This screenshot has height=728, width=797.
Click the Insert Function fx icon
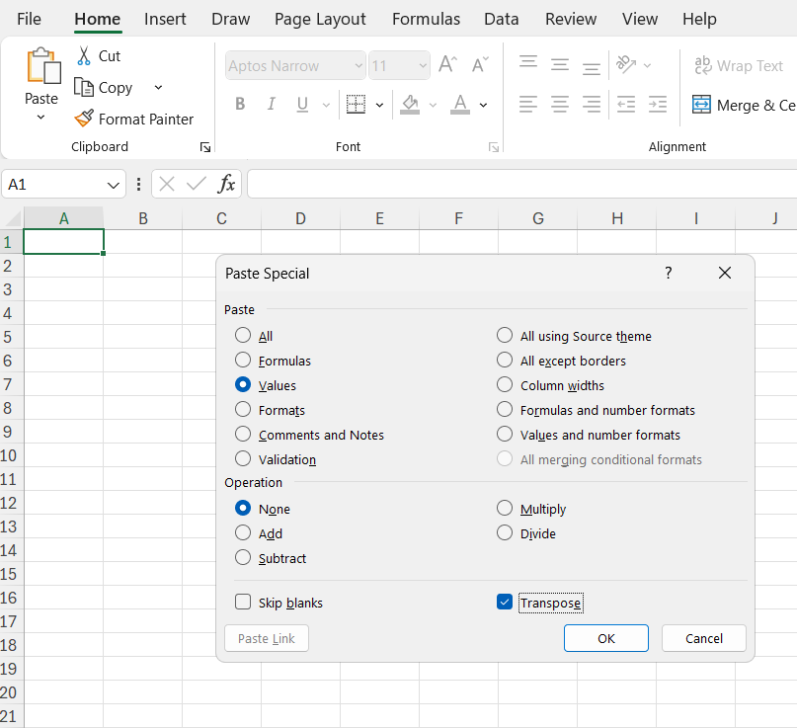pyautogui.click(x=226, y=184)
